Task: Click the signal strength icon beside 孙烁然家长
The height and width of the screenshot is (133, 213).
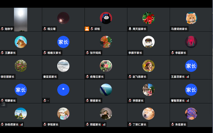Action: coord(21,124)
